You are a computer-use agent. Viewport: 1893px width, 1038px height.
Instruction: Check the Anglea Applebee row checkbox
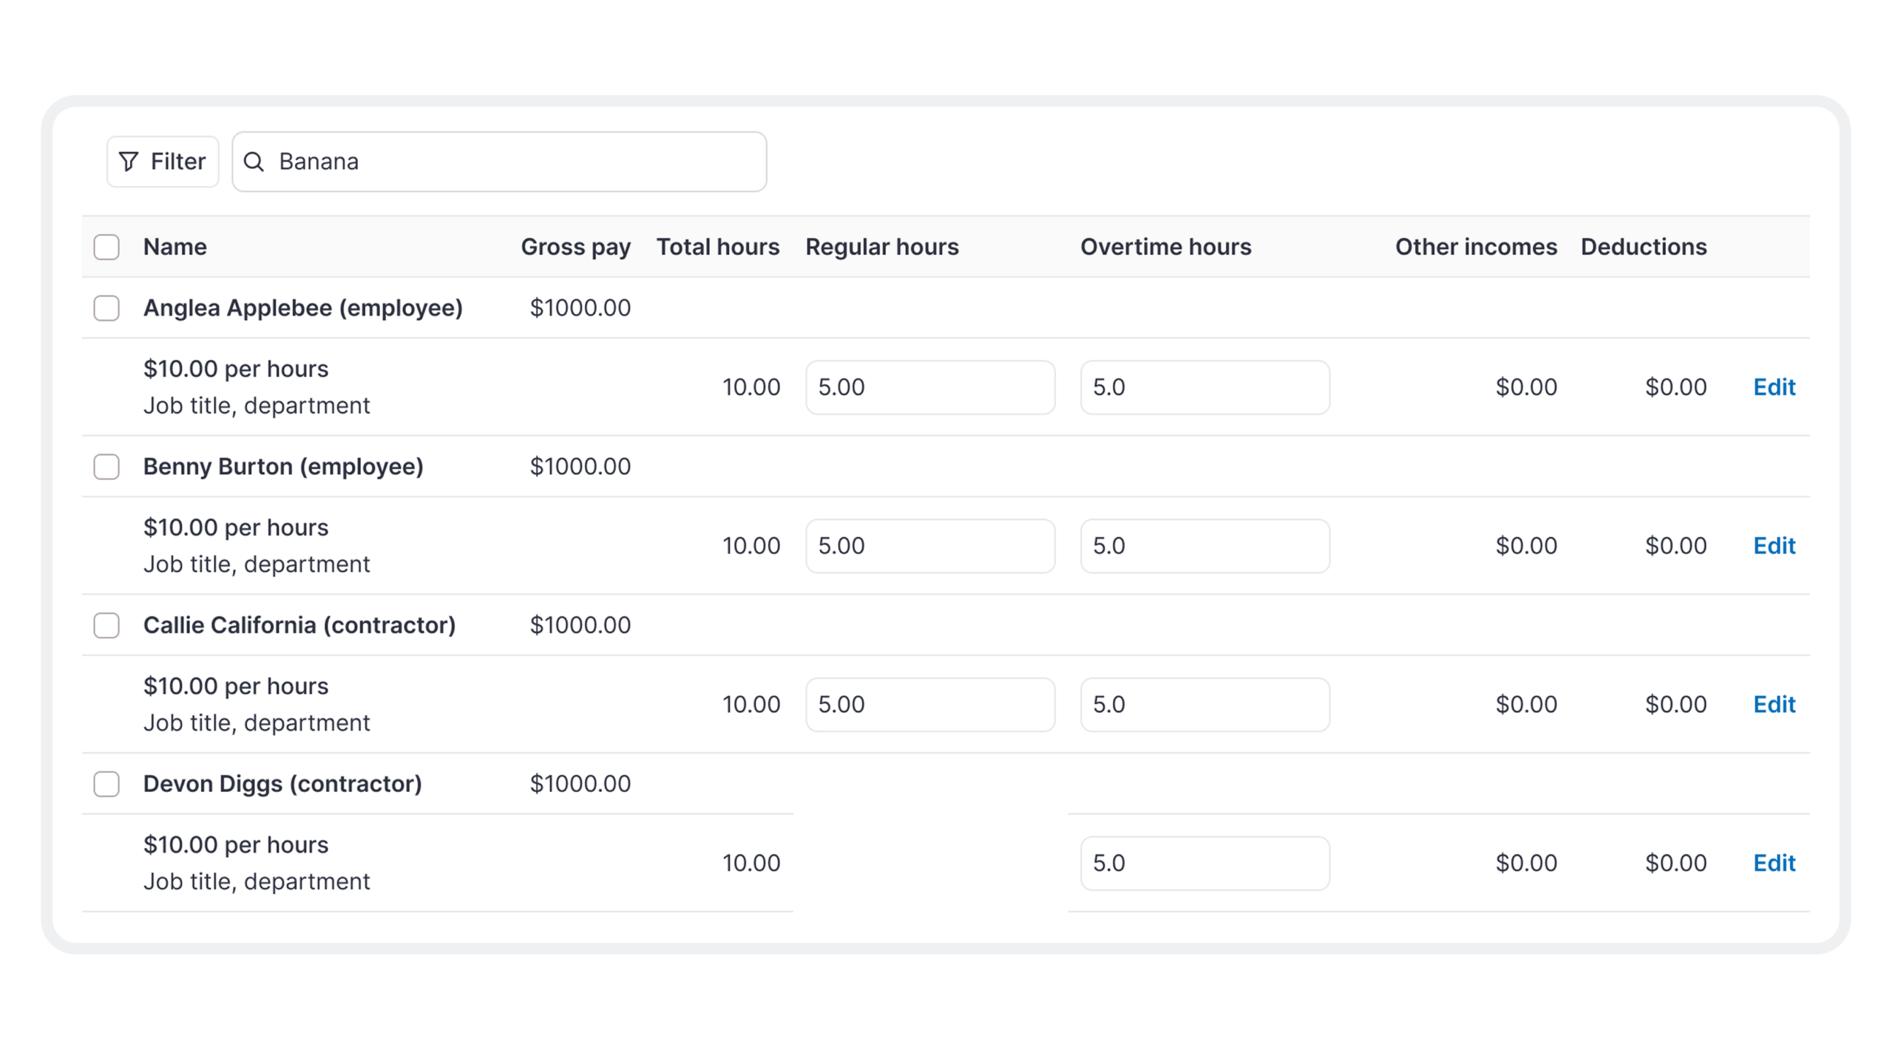106,308
